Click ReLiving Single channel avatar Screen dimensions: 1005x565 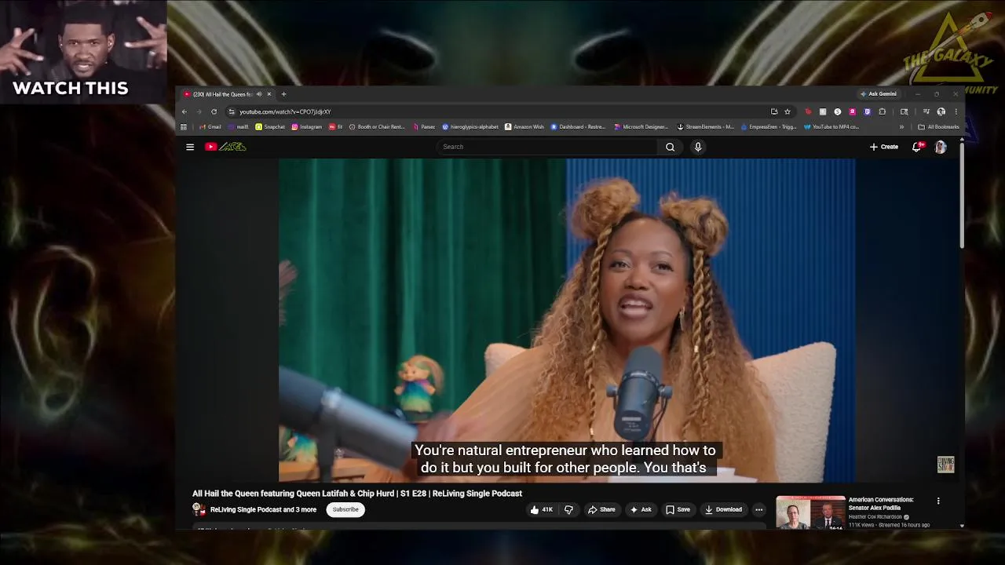click(x=199, y=509)
